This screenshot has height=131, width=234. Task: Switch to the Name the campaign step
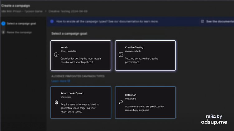[x=19, y=32]
